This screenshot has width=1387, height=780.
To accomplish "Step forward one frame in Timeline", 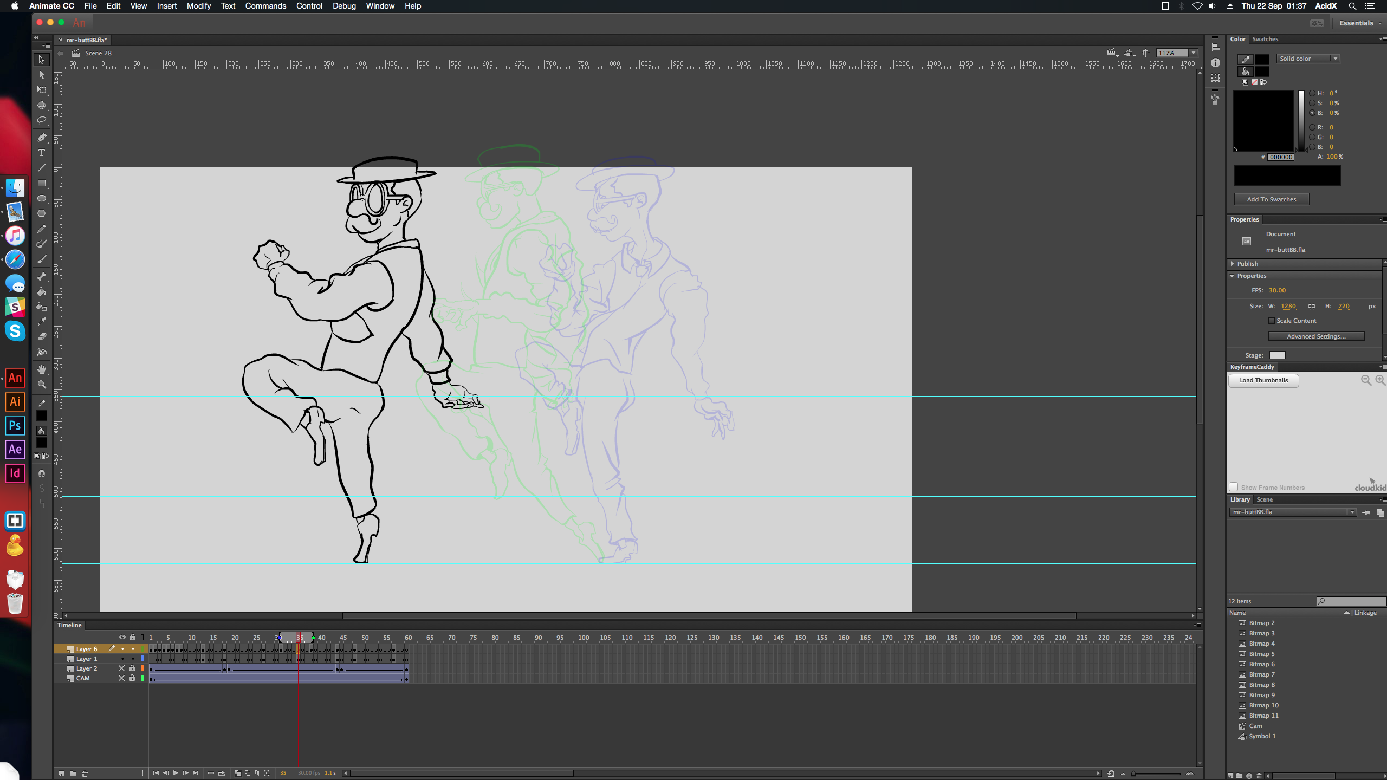I will tap(185, 773).
